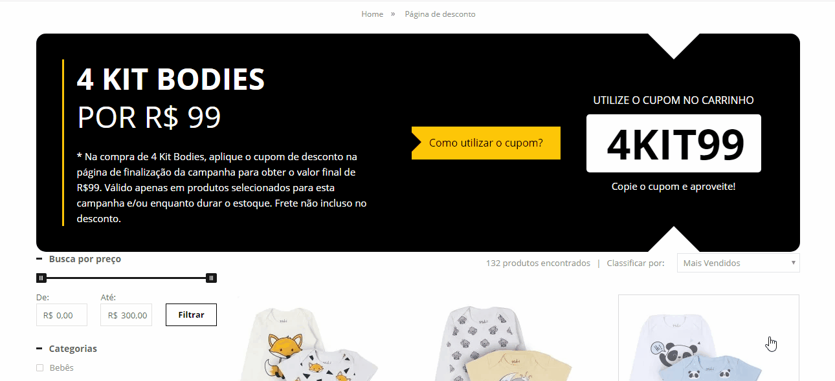This screenshot has width=835, height=381.
Task: Click the Como utilizar o cupom? button
Action: coord(486,143)
